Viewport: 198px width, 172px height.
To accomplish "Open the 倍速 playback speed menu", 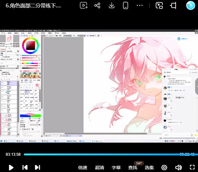I will click(x=83, y=168).
